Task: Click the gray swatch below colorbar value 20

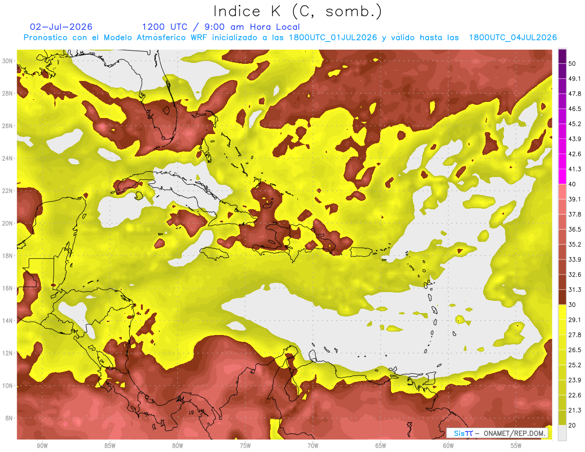Action: (x=562, y=433)
